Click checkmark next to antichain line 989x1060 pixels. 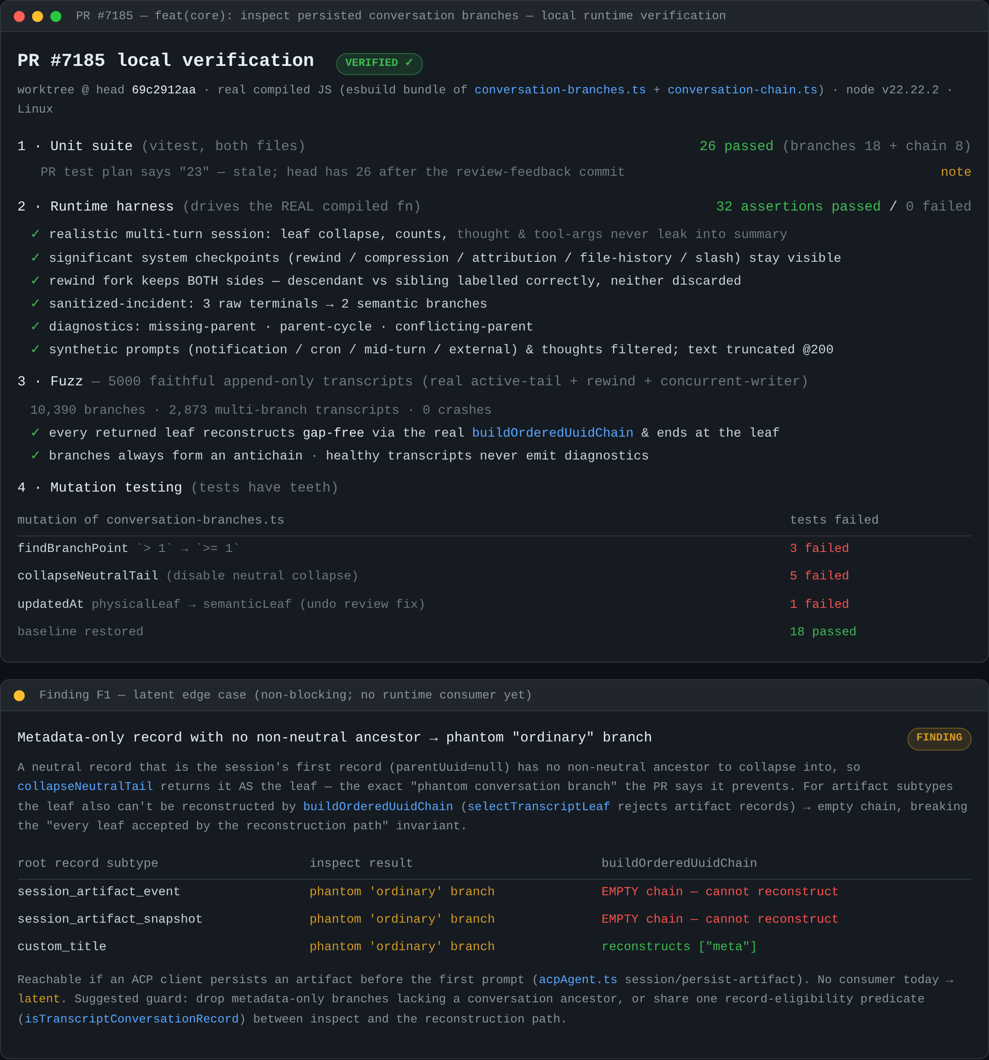tap(35, 455)
